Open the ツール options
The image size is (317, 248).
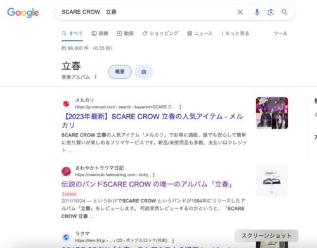[280, 34]
